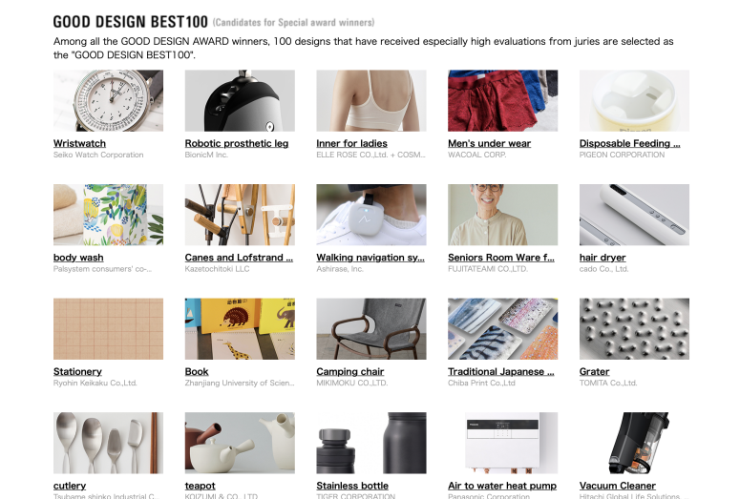Open the Stationery grid paper thumbnail
The image size is (740, 499).
point(108,329)
